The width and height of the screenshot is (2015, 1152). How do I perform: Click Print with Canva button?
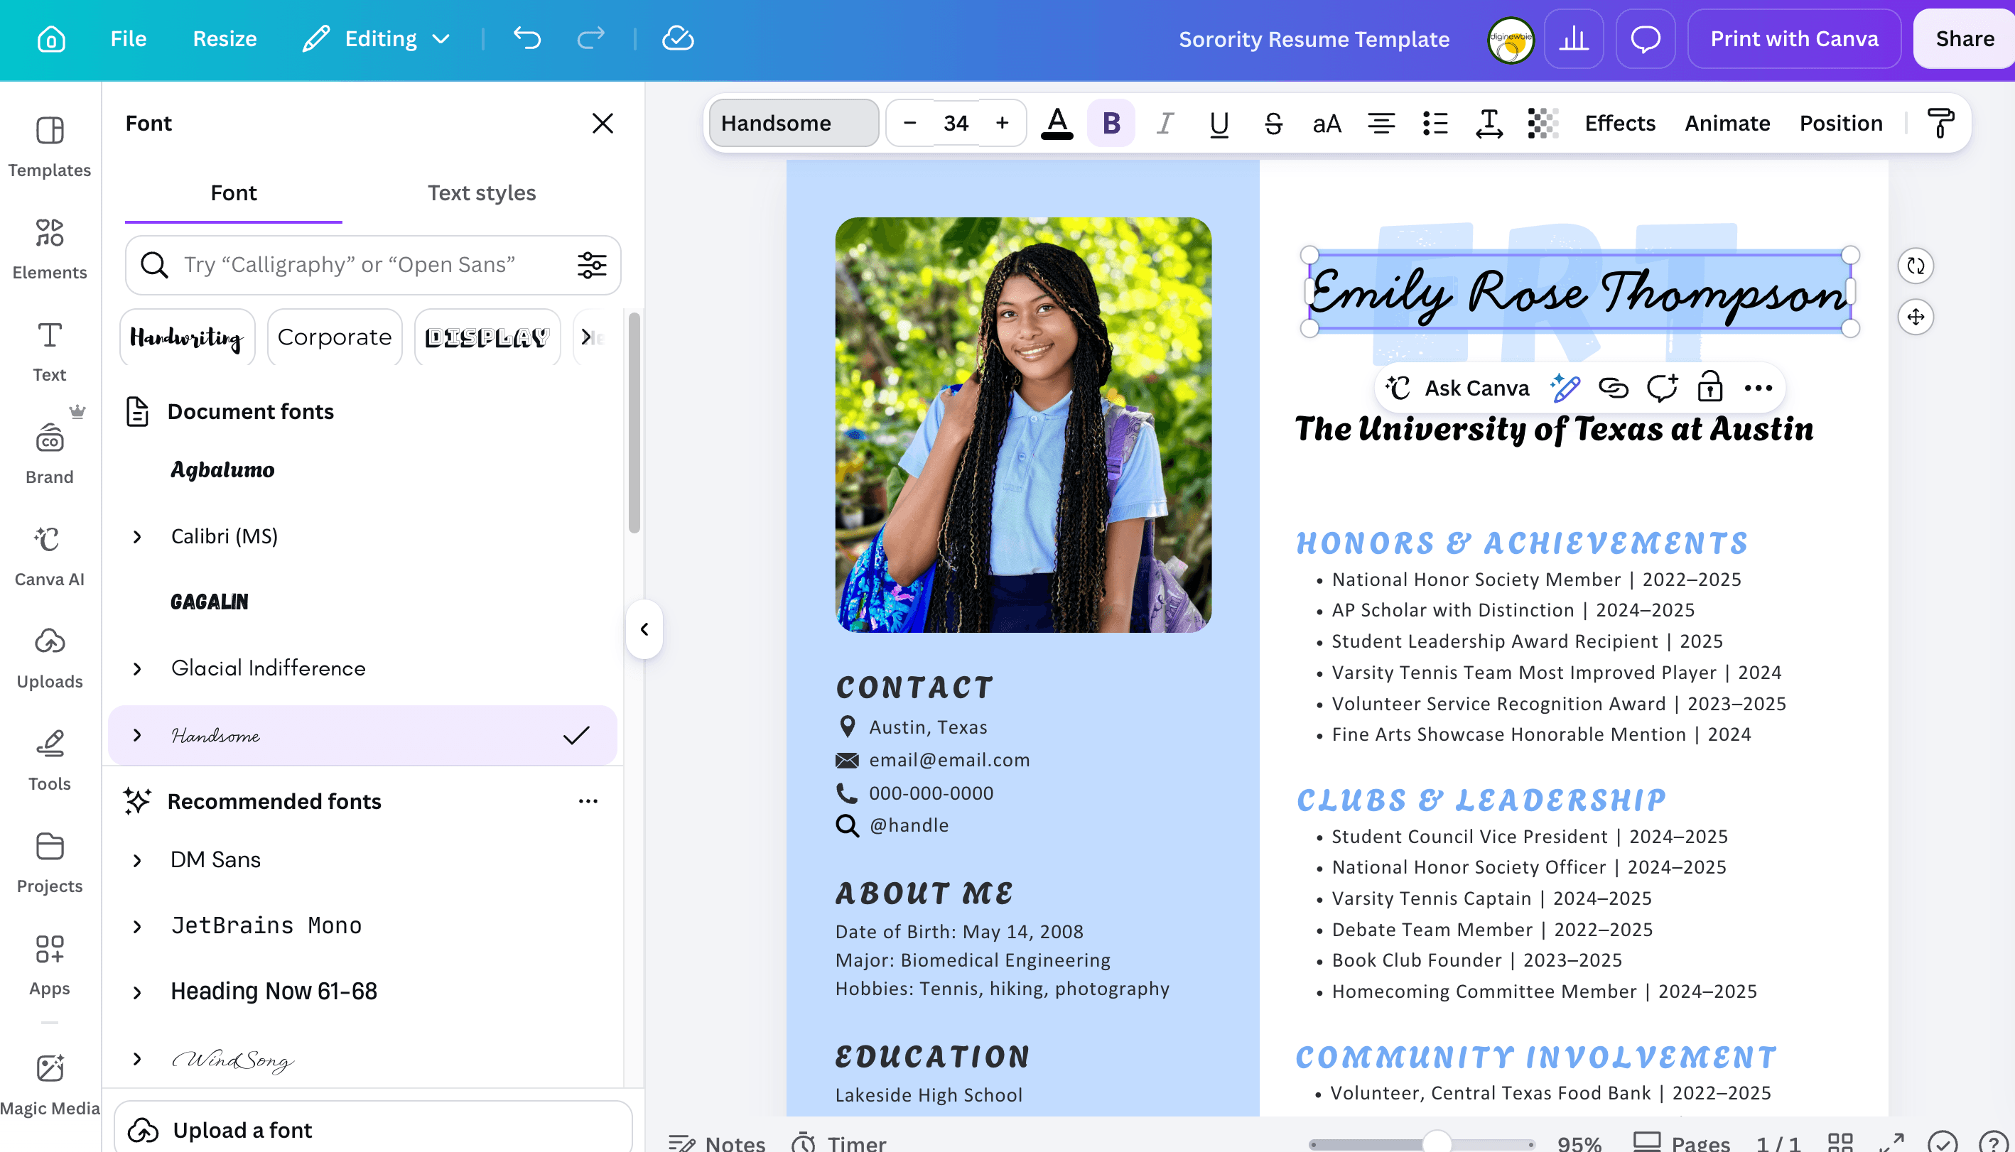pos(1794,39)
